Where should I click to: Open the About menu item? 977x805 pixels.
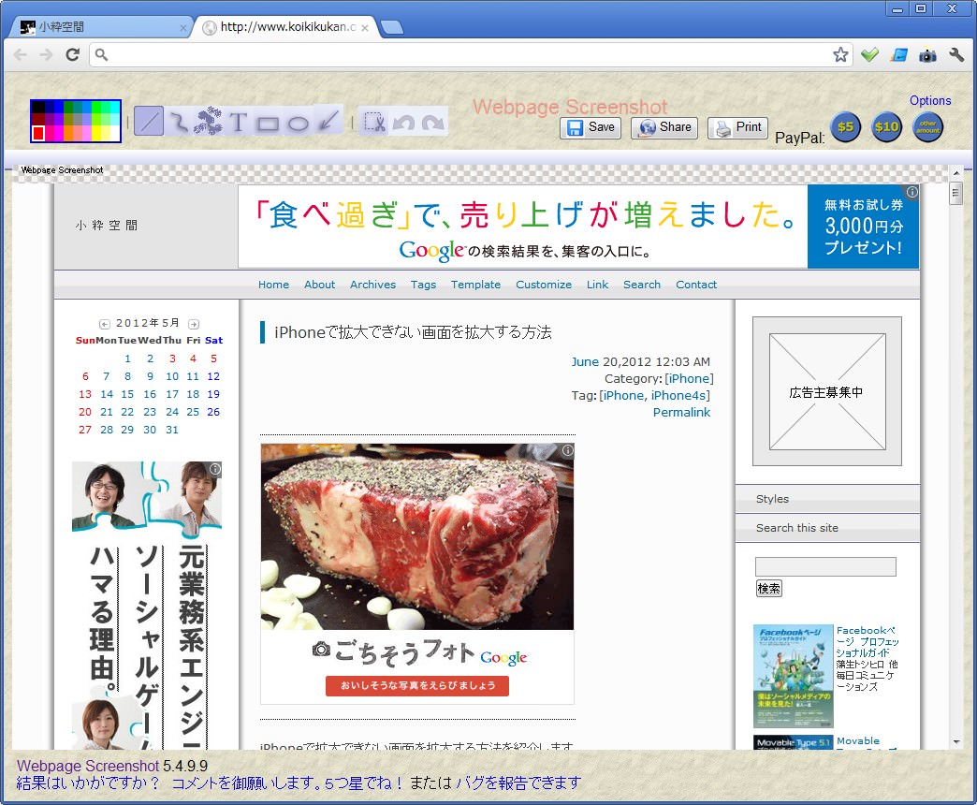tap(320, 285)
